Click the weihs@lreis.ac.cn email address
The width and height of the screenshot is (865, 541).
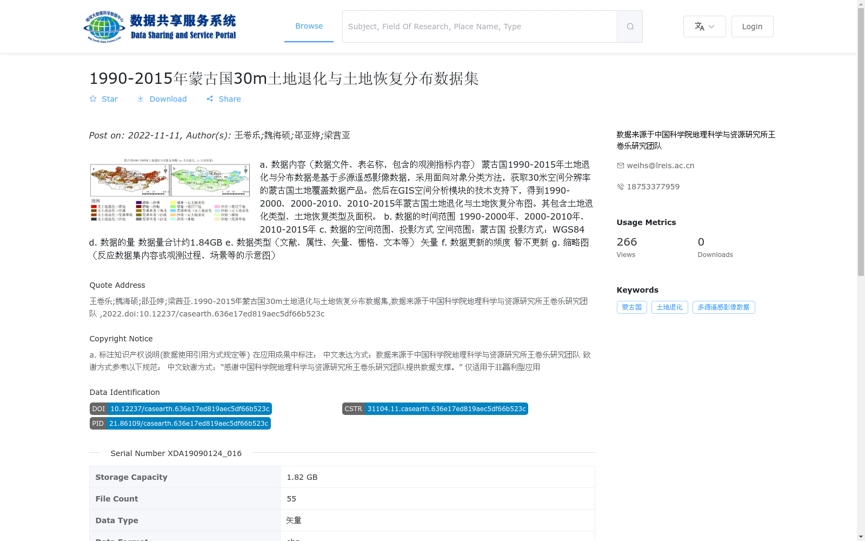click(x=660, y=166)
